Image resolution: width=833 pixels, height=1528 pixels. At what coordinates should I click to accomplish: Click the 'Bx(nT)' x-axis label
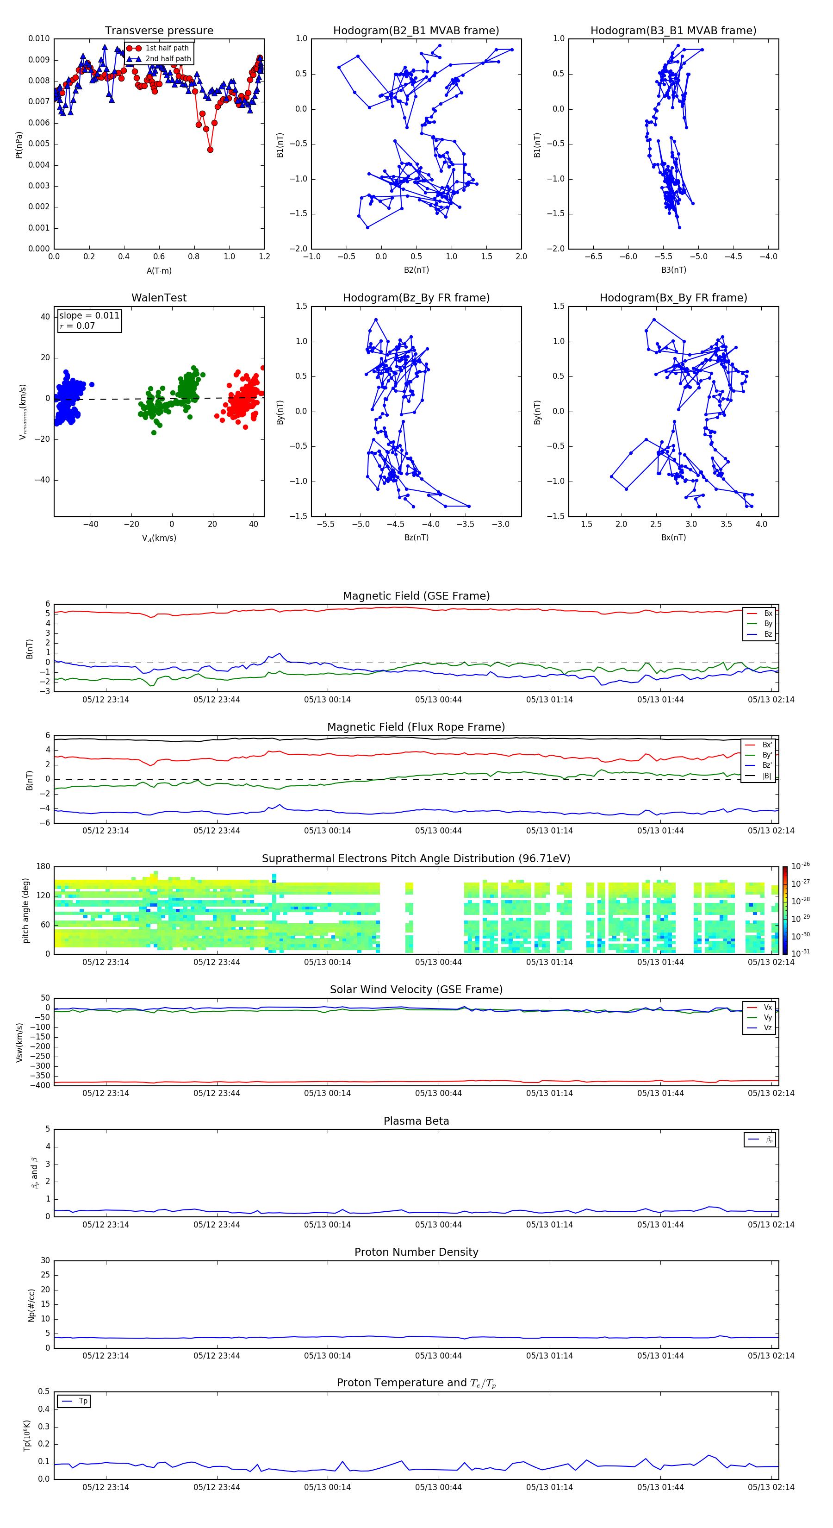coord(673,538)
